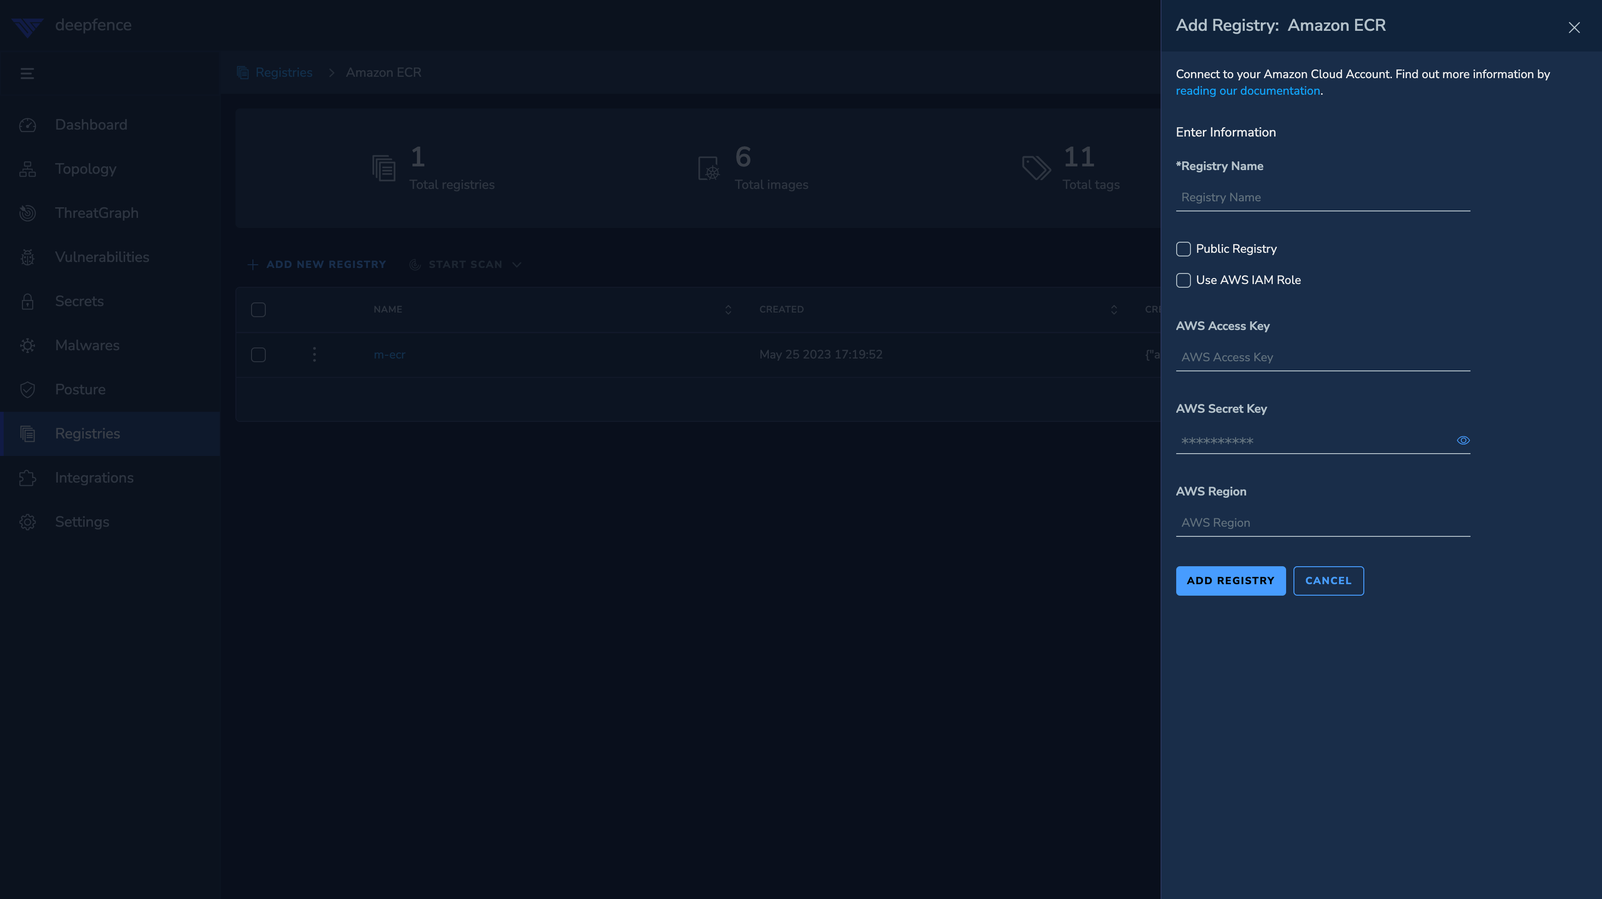Focus the Registry Name input field
This screenshot has height=899, width=1602.
coord(1323,198)
